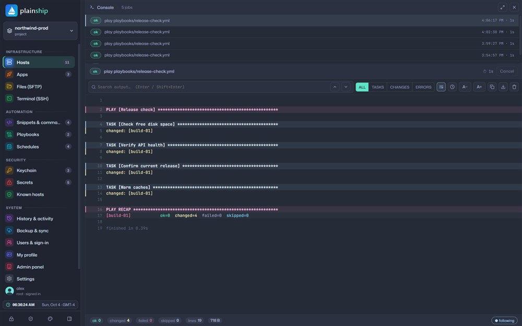Screen dimensions: 522x326
Task: Show ALL output filter
Action: [362, 87]
